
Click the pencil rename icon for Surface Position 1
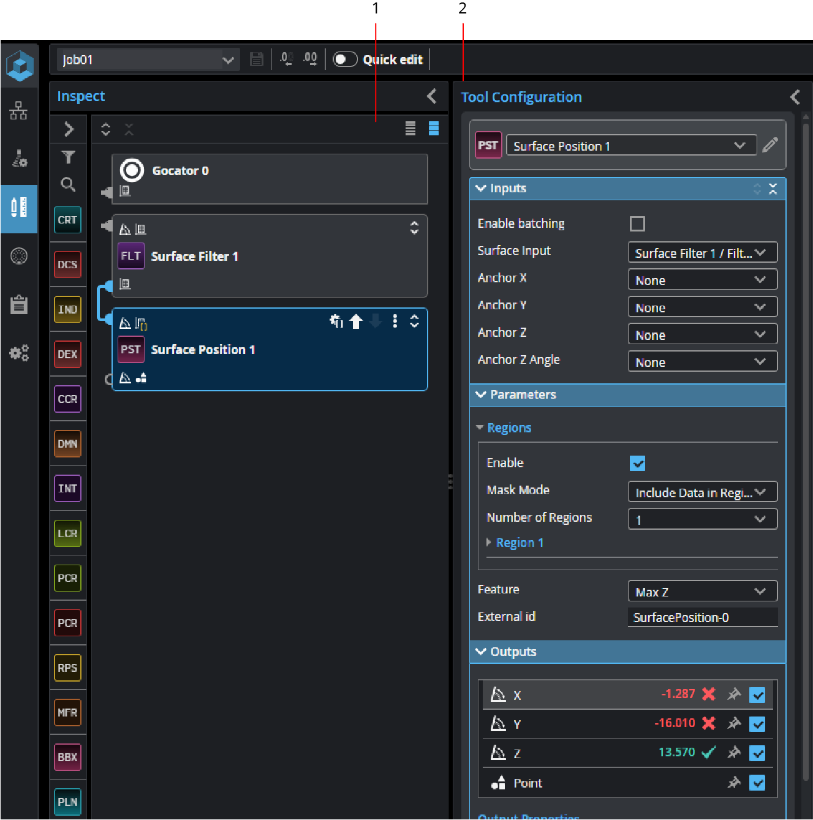(770, 145)
